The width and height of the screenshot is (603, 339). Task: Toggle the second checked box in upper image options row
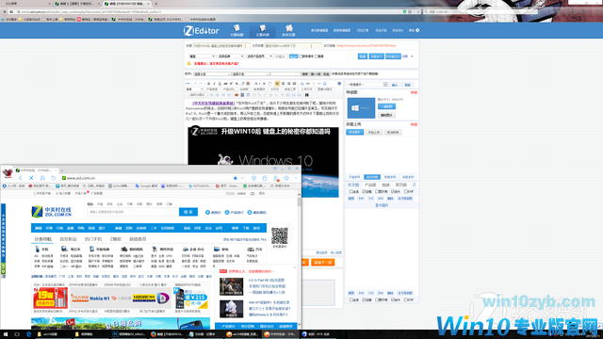[x=364, y=191]
